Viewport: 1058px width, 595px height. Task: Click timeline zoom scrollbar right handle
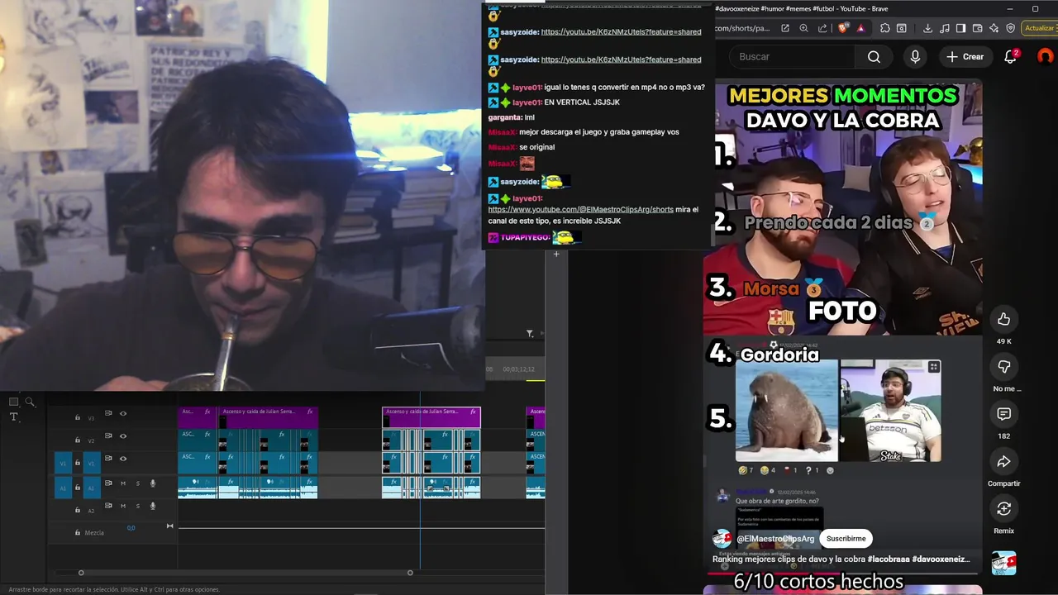point(410,573)
